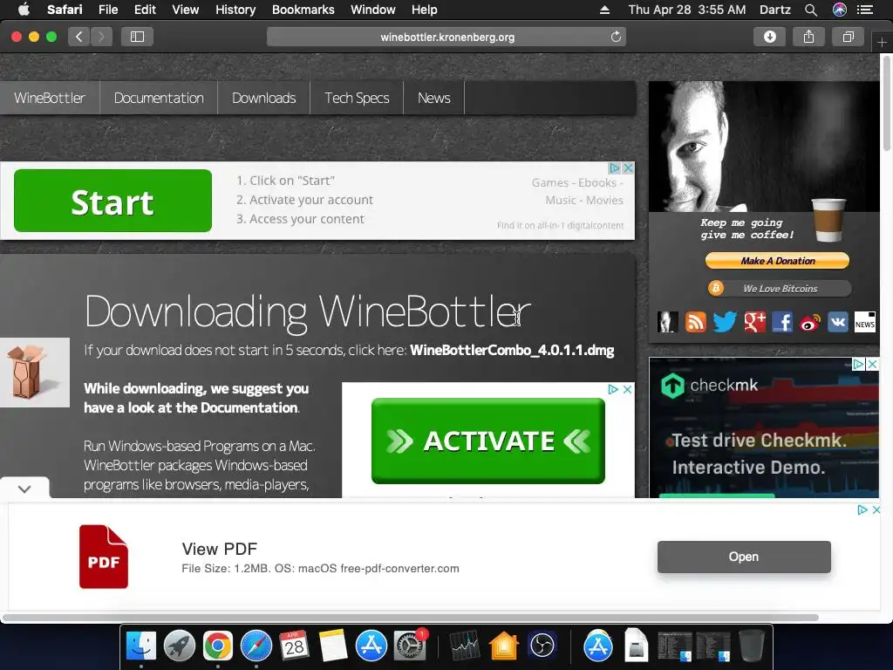This screenshot has height=670, width=893.
Task: Open the File menu
Action: pyautogui.click(x=108, y=10)
